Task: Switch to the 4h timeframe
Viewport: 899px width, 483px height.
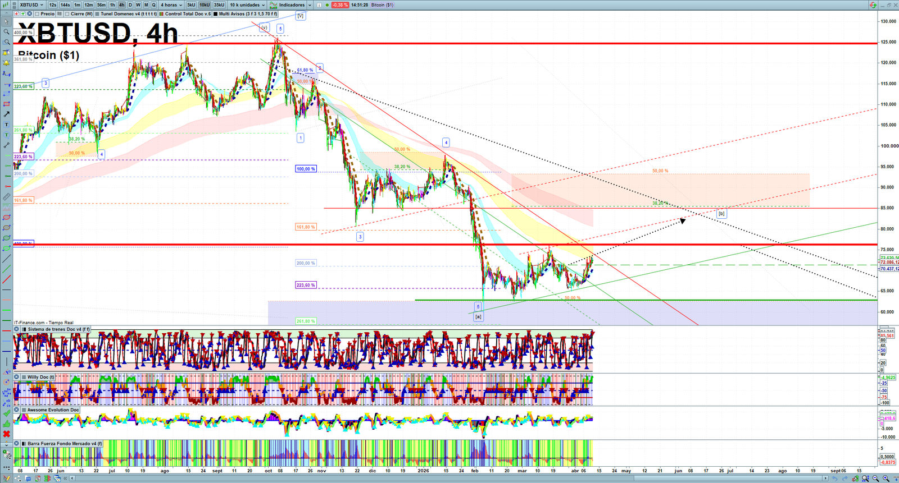Action: pyautogui.click(x=121, y=5)
